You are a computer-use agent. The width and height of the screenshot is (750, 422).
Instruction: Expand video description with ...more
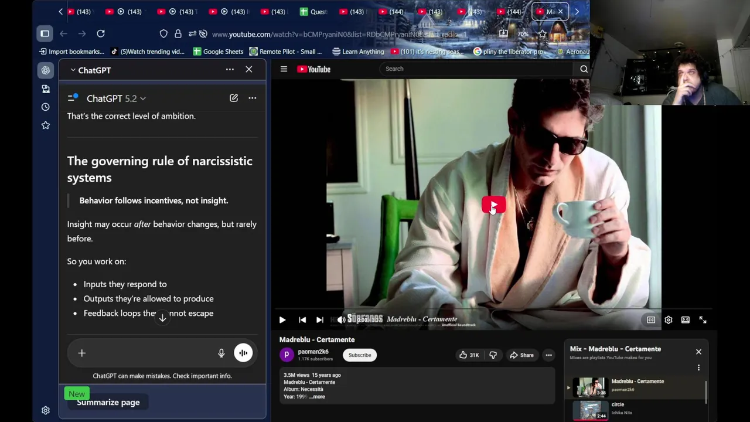(x=317, y=397)
